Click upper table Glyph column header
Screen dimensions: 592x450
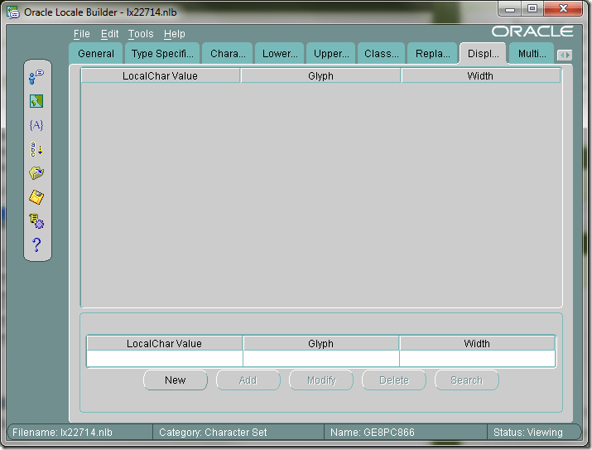click(320, 76)
